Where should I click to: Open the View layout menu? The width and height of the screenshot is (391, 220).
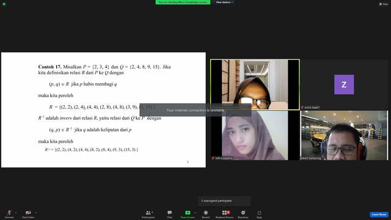tap(384, 4)
